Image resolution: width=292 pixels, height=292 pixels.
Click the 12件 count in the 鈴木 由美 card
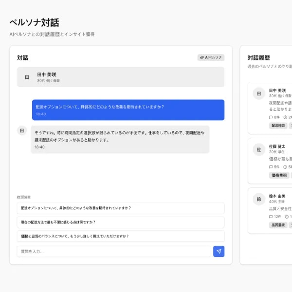[x=277, y=217]
